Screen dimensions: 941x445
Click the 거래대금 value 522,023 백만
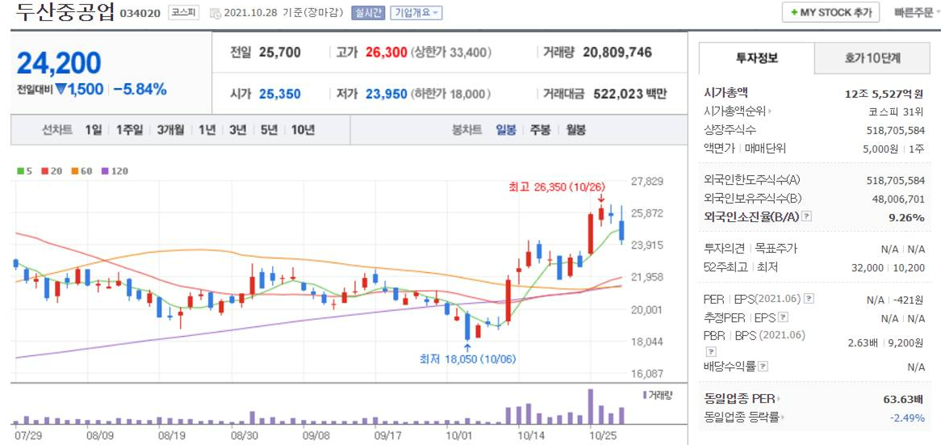[629, 94]
